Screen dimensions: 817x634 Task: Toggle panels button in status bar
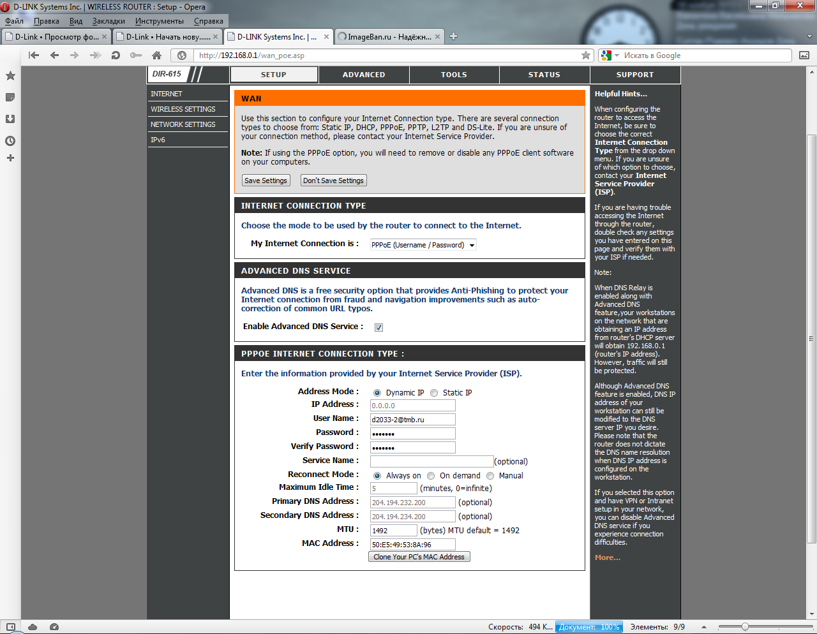click(x=10, y=627)
